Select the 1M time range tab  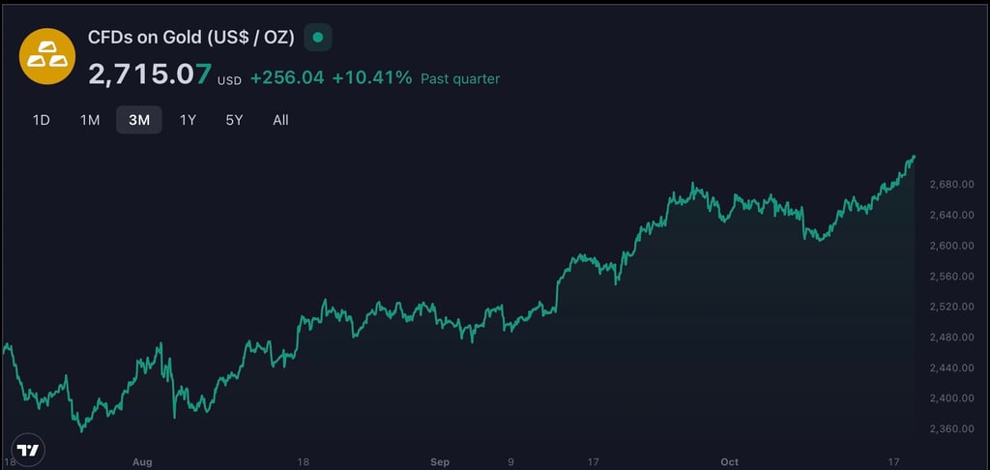tap(90, 120)
